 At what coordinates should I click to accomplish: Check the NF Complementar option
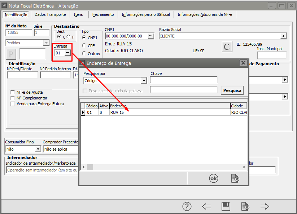(13, 98)
